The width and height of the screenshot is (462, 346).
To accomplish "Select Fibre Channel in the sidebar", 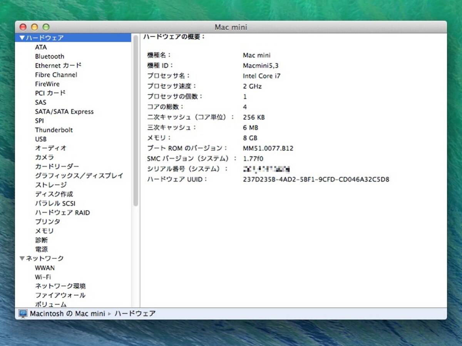I will click(56, 75).
